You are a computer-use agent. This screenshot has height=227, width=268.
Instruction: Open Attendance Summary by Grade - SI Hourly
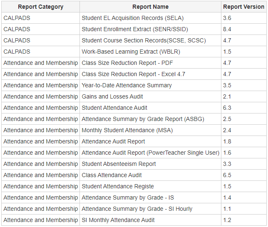coord(137,209)
